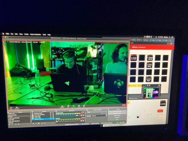Click the Exit button in Controls
The height and width of the screenshot is (141, 188).
coord(117,119)
